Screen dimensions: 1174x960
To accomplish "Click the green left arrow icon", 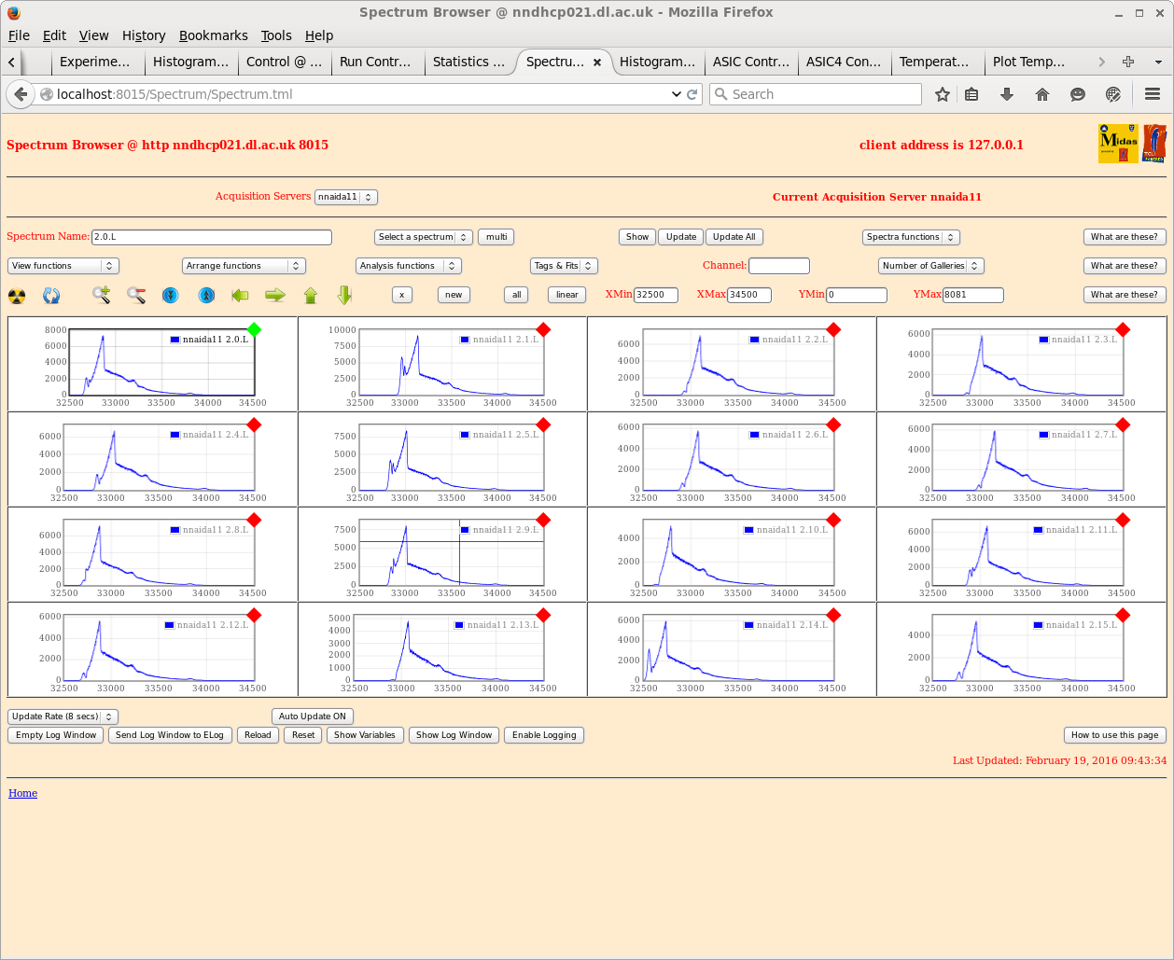I will 240,296.
